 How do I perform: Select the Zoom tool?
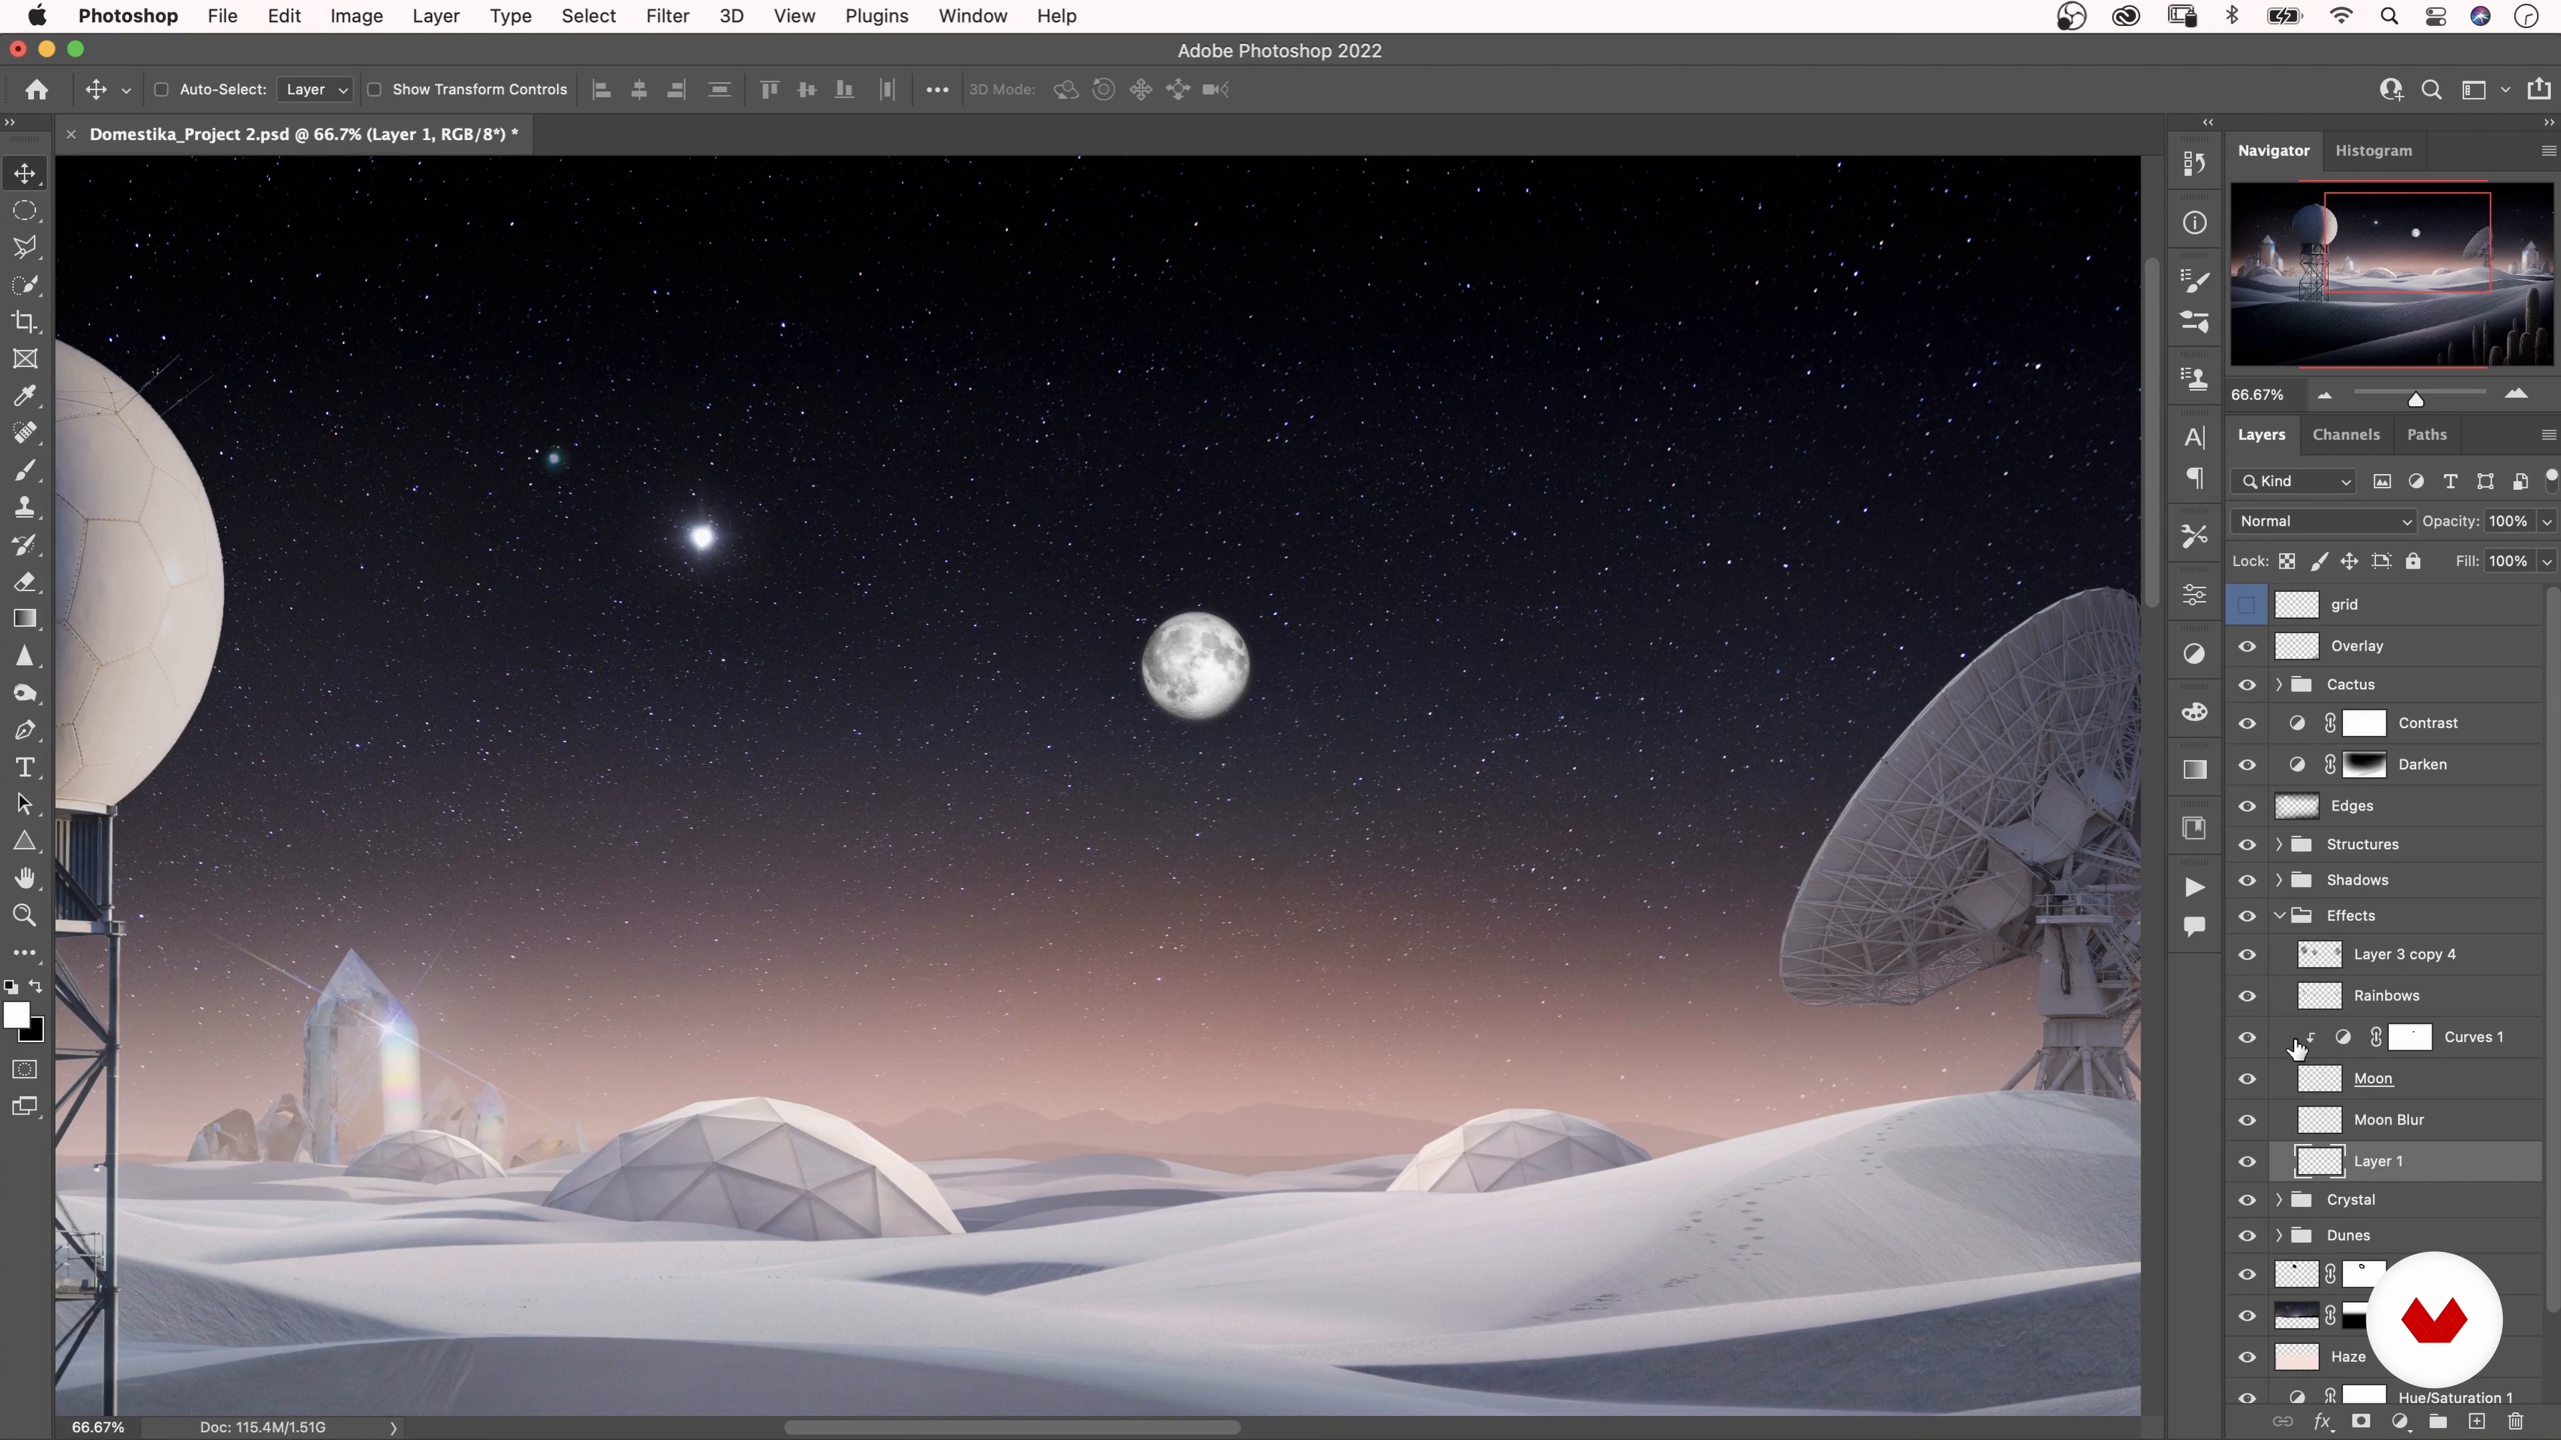pos(25,915)
